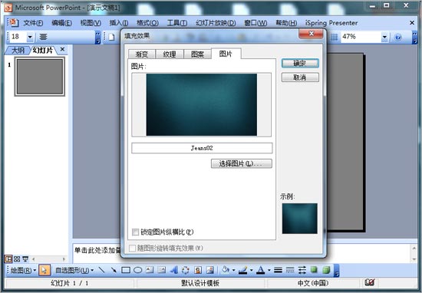This screenshot has height=293, width=422.
Task: Open the Insert (插入) menu
Action: coord(119,23)
